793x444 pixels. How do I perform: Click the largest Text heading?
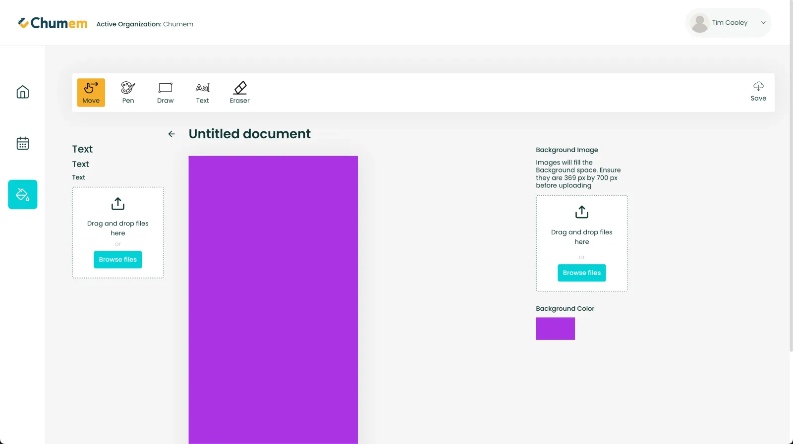tap(82, 149)
